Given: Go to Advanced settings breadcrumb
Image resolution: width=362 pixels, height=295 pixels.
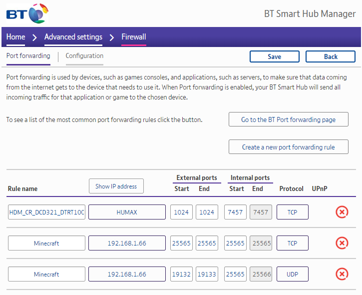Looking at the screenshot, I should click(73, 37).
